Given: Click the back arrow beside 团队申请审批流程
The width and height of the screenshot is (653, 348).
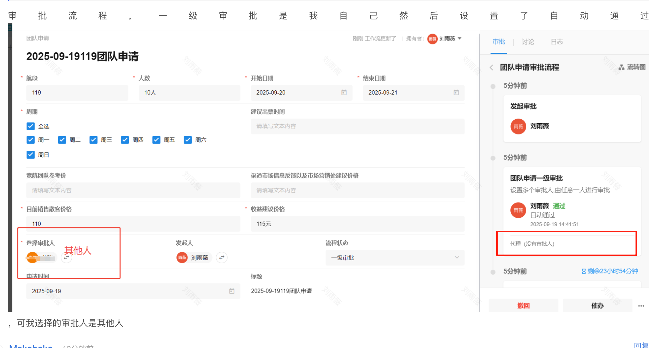Looking at the screenshot, I should pos(491,67).
